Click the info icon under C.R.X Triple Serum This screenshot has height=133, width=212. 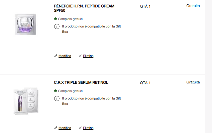point(57,98)
